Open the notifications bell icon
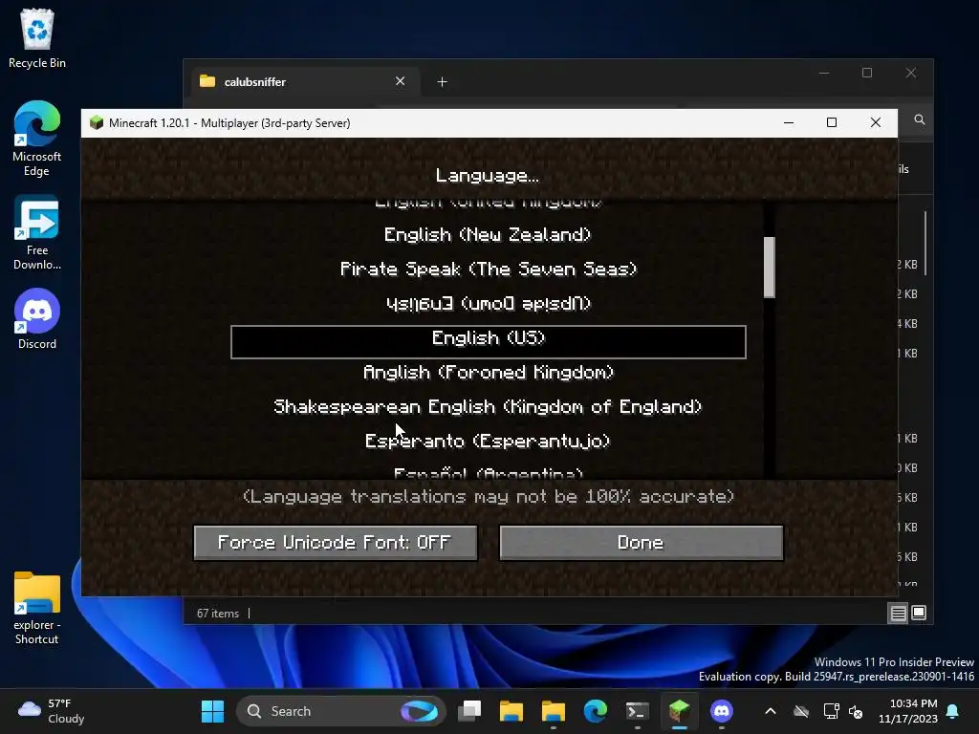 953,711
